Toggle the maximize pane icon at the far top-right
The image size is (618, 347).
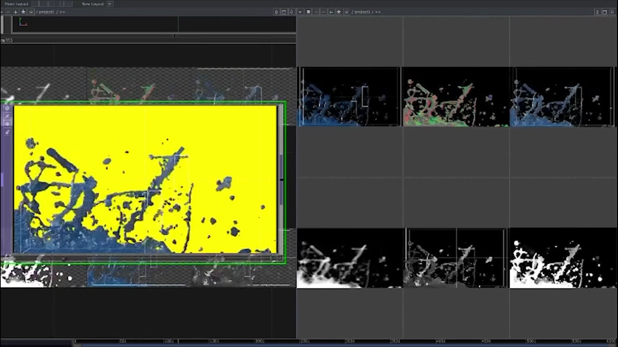(604, 12)
